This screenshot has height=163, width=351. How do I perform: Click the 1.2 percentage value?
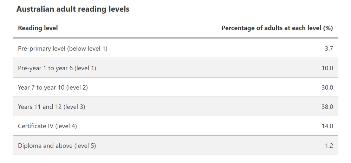pyautogui.click(x=329, y=145)
